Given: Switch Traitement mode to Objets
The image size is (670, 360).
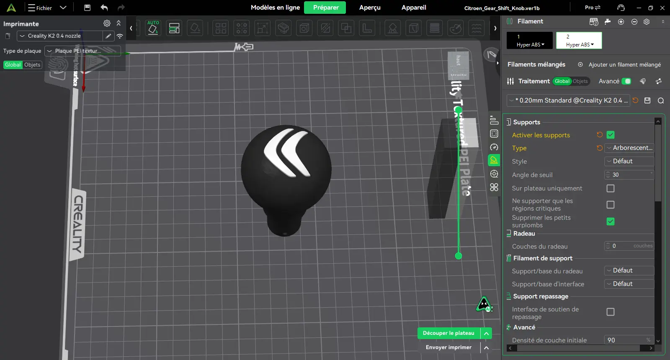Looking at the screenshot, I should point(580,81).
